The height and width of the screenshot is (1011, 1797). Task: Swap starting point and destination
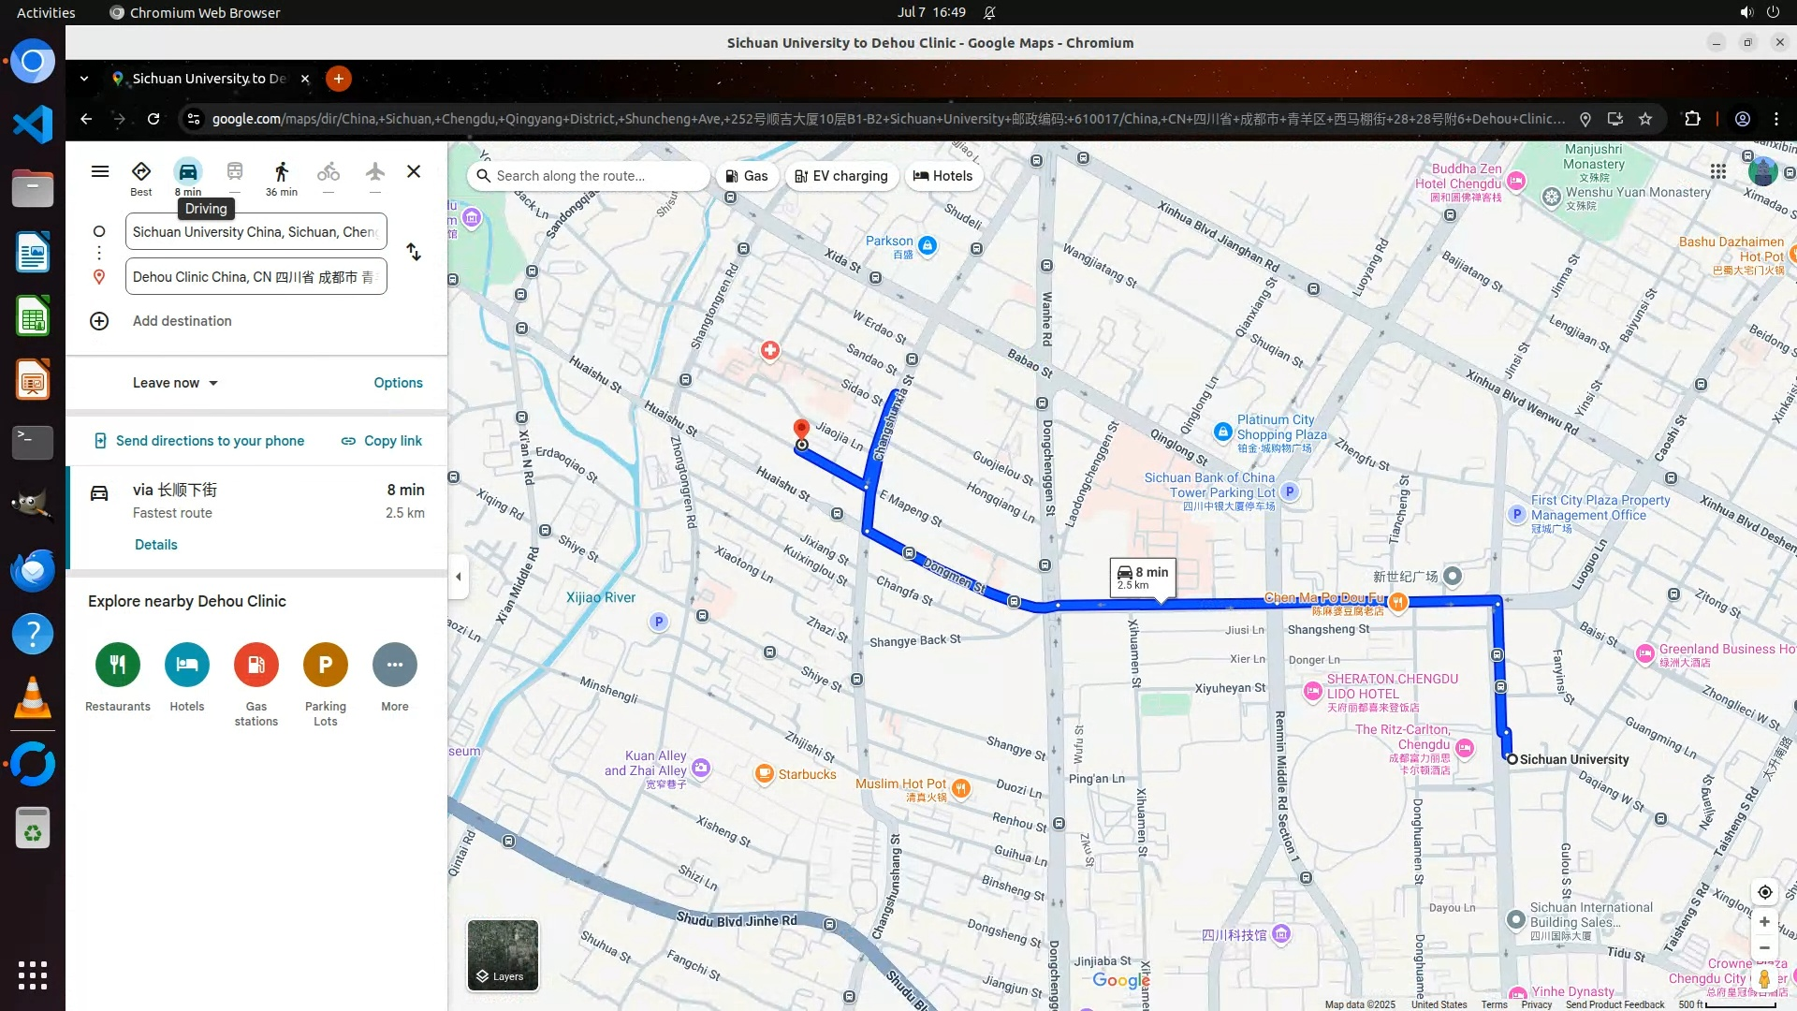pos(414,253)
